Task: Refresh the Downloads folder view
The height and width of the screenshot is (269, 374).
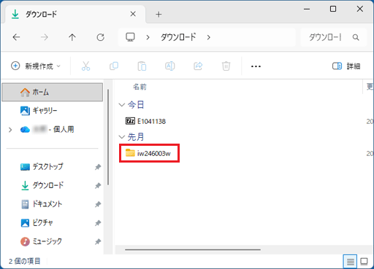Action: tap(100, 37)
